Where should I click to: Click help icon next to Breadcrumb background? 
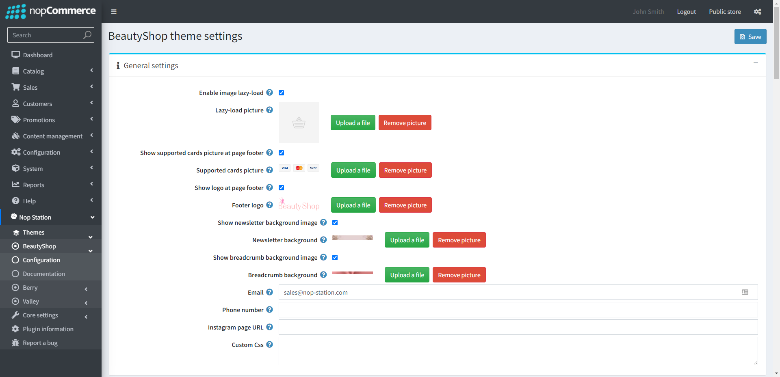tap(323, 275)
